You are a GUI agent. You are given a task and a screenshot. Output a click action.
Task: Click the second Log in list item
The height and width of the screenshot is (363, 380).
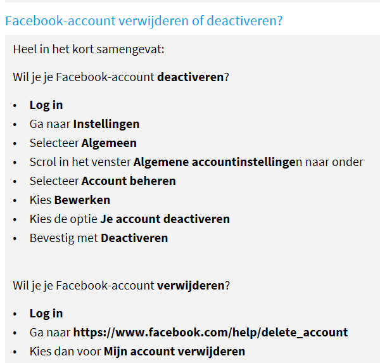tap(46, 314)
